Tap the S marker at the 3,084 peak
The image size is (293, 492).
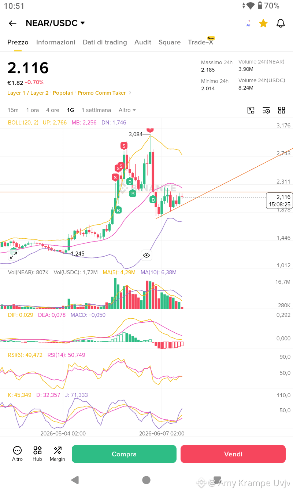pos(150,129)
